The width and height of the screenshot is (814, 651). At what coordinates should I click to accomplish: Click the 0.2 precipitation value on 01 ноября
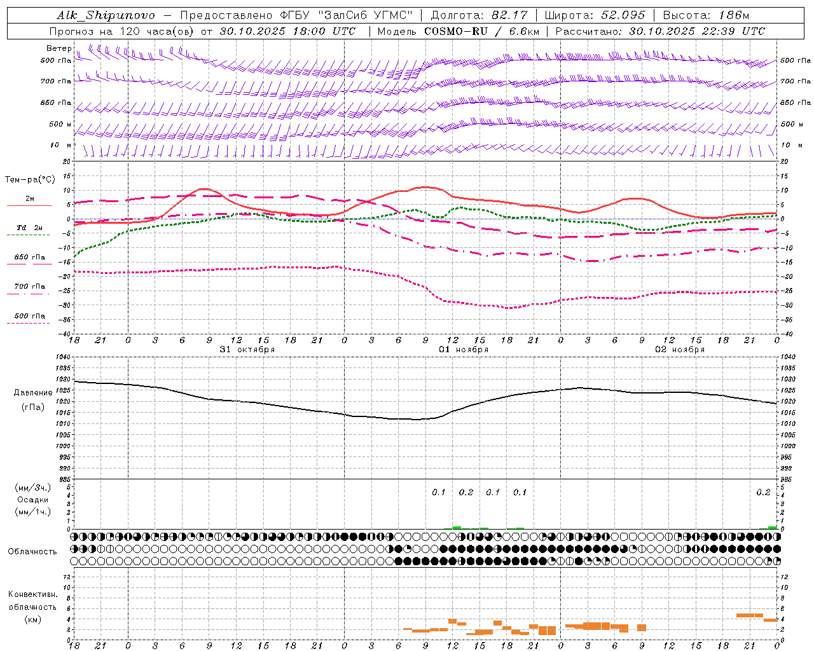(466, 493)
